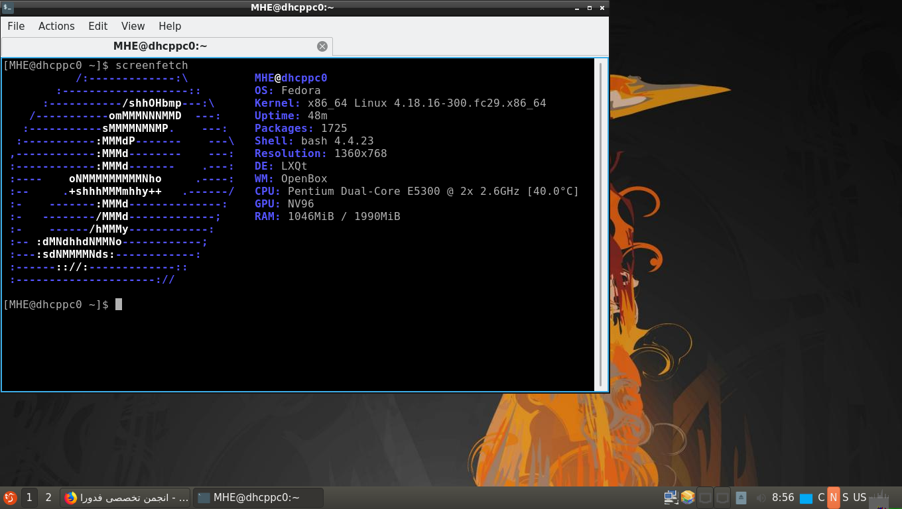Viewport: 902px width, 509px height.
Task: Click the US keyboard layout indicator
Action: pos(860,497)
